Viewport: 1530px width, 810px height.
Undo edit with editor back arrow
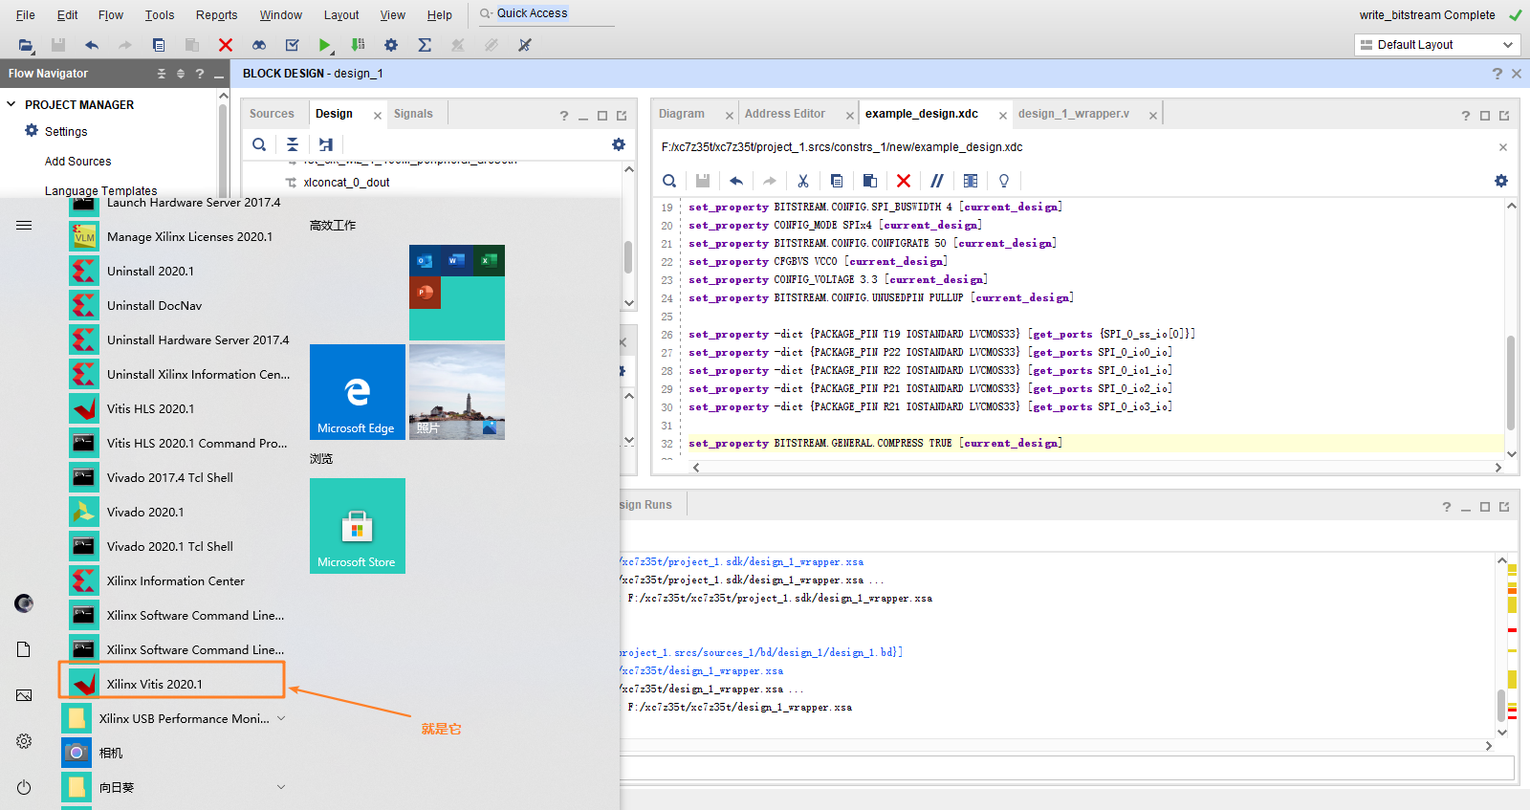point(736,181)
